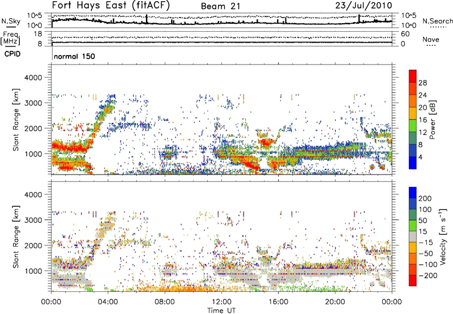Click the orange 20–24 dB Power segment

point(413,101)
